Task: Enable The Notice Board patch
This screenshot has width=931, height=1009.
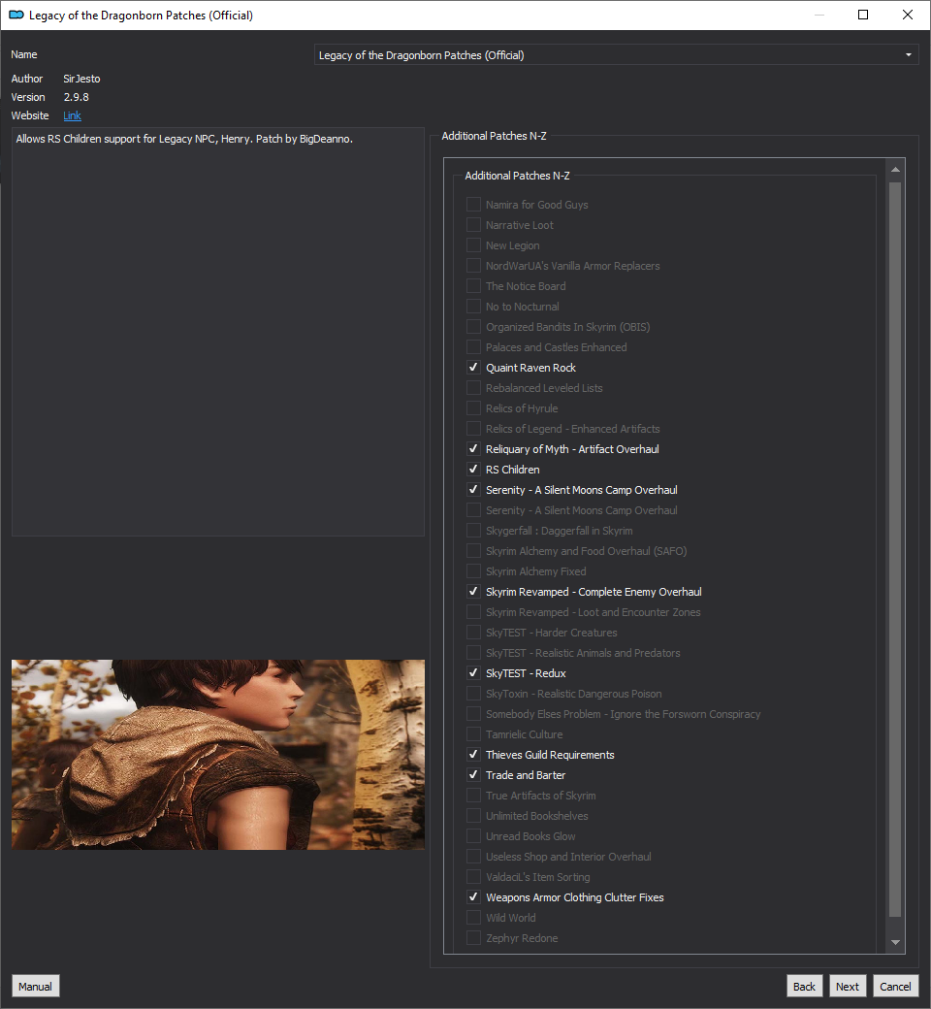Action: click(473, 286)
